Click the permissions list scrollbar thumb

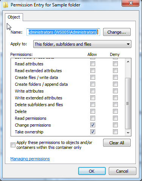click(128, 104)
